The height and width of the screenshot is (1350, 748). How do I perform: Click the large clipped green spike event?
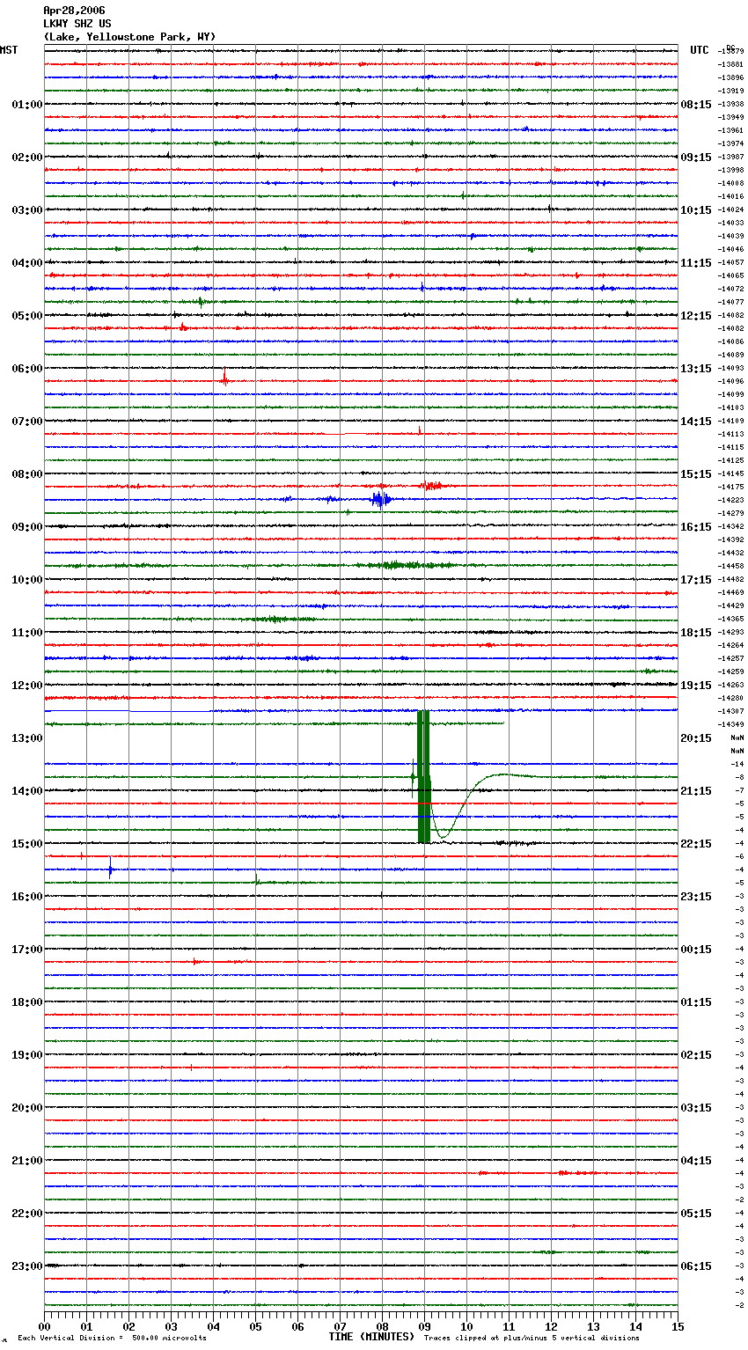point(424,776)
